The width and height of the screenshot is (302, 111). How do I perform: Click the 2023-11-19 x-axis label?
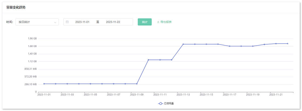[x=253, y=95]
